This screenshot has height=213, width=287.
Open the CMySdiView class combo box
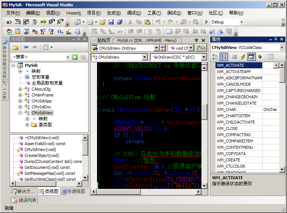(144, 57)
